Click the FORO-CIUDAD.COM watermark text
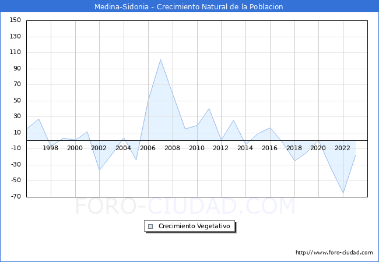379x262 pixels. 185,206
